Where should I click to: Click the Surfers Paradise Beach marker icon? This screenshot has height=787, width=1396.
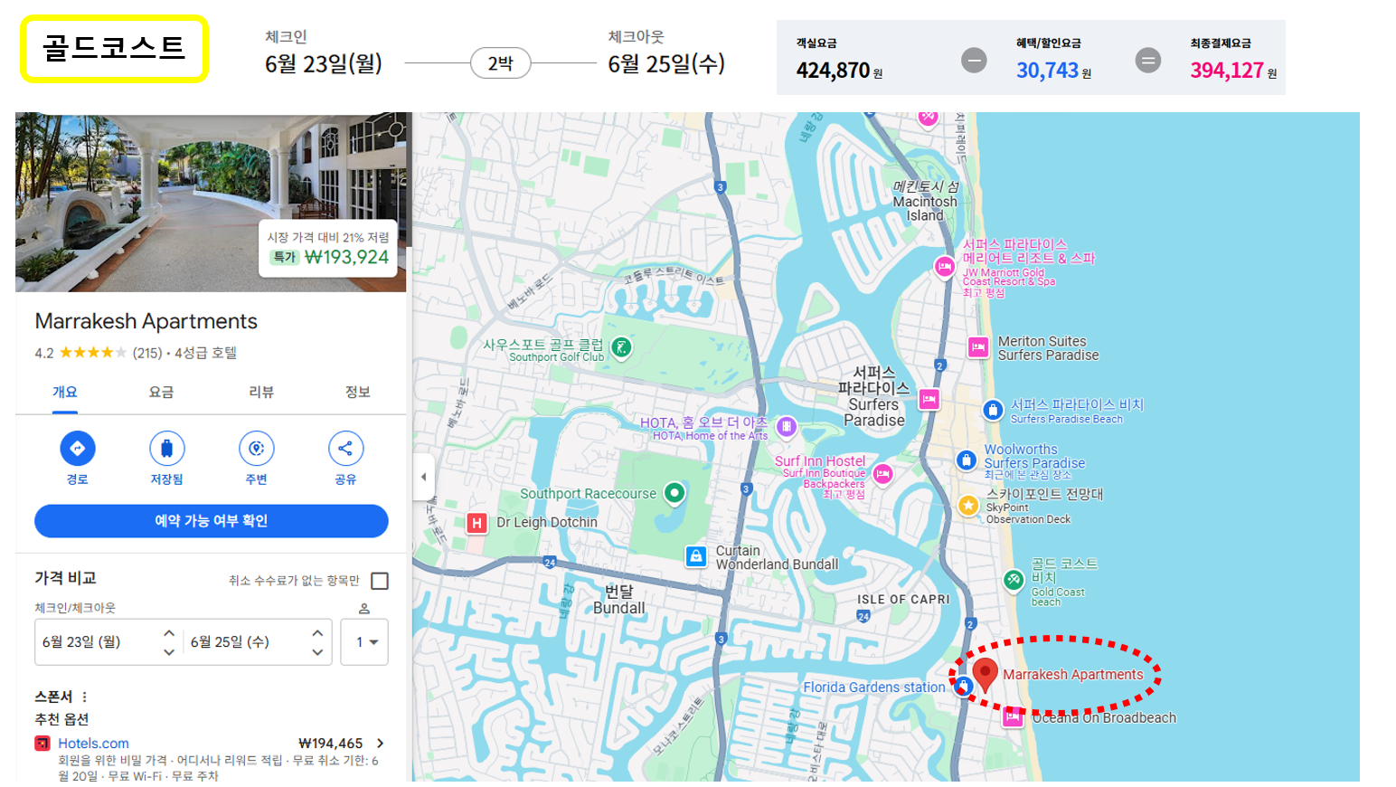pos(993,411)
